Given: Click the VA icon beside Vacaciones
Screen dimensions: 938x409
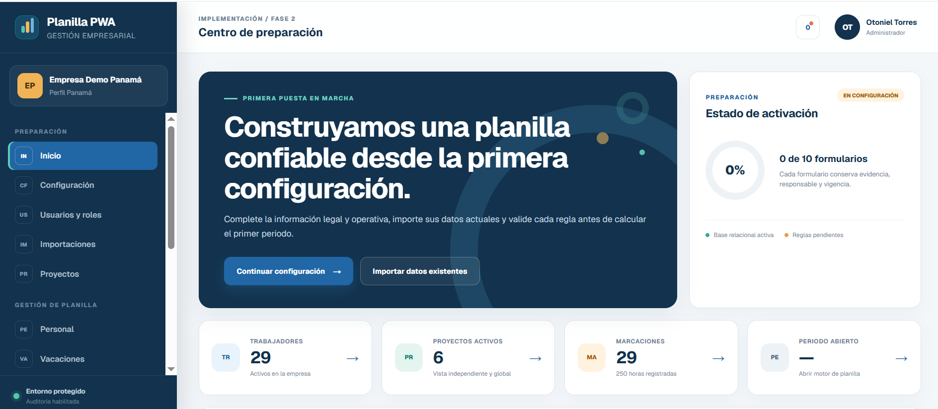Looking at the screenshot, I should point(24,359).
